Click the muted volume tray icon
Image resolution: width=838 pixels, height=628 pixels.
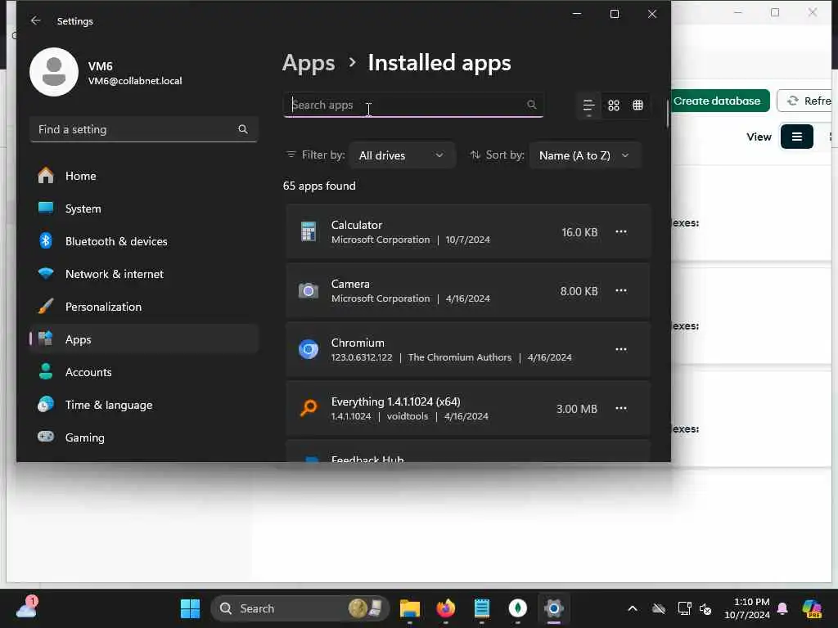705,608
